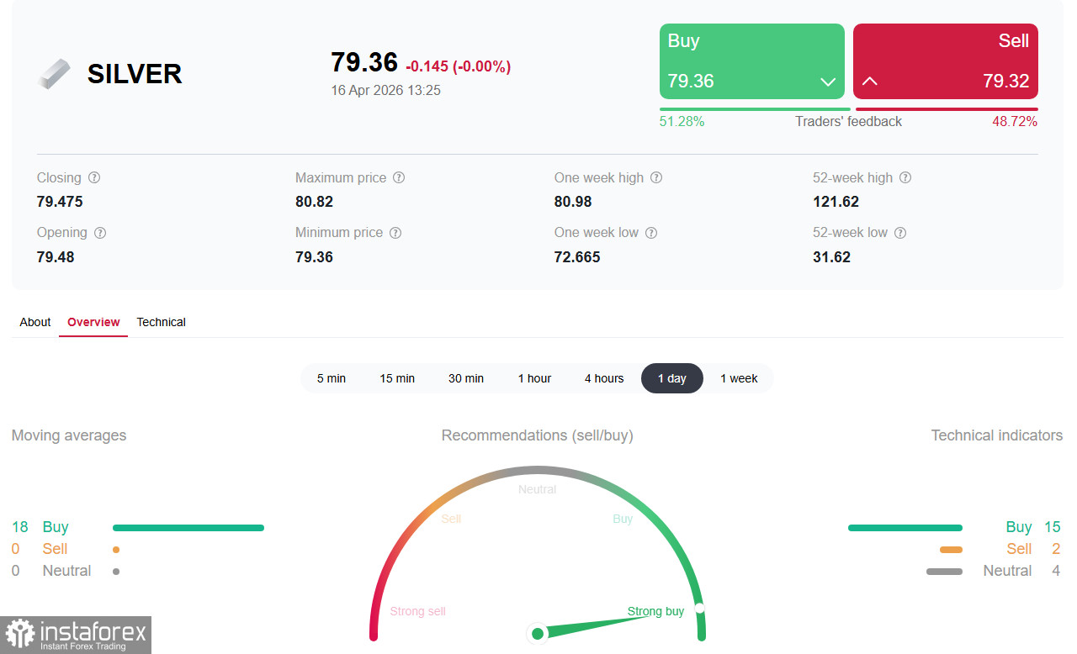This screenshot has width=1077, height=654.
Task: Click the Technical indicators heading
Action: [997, 435]
